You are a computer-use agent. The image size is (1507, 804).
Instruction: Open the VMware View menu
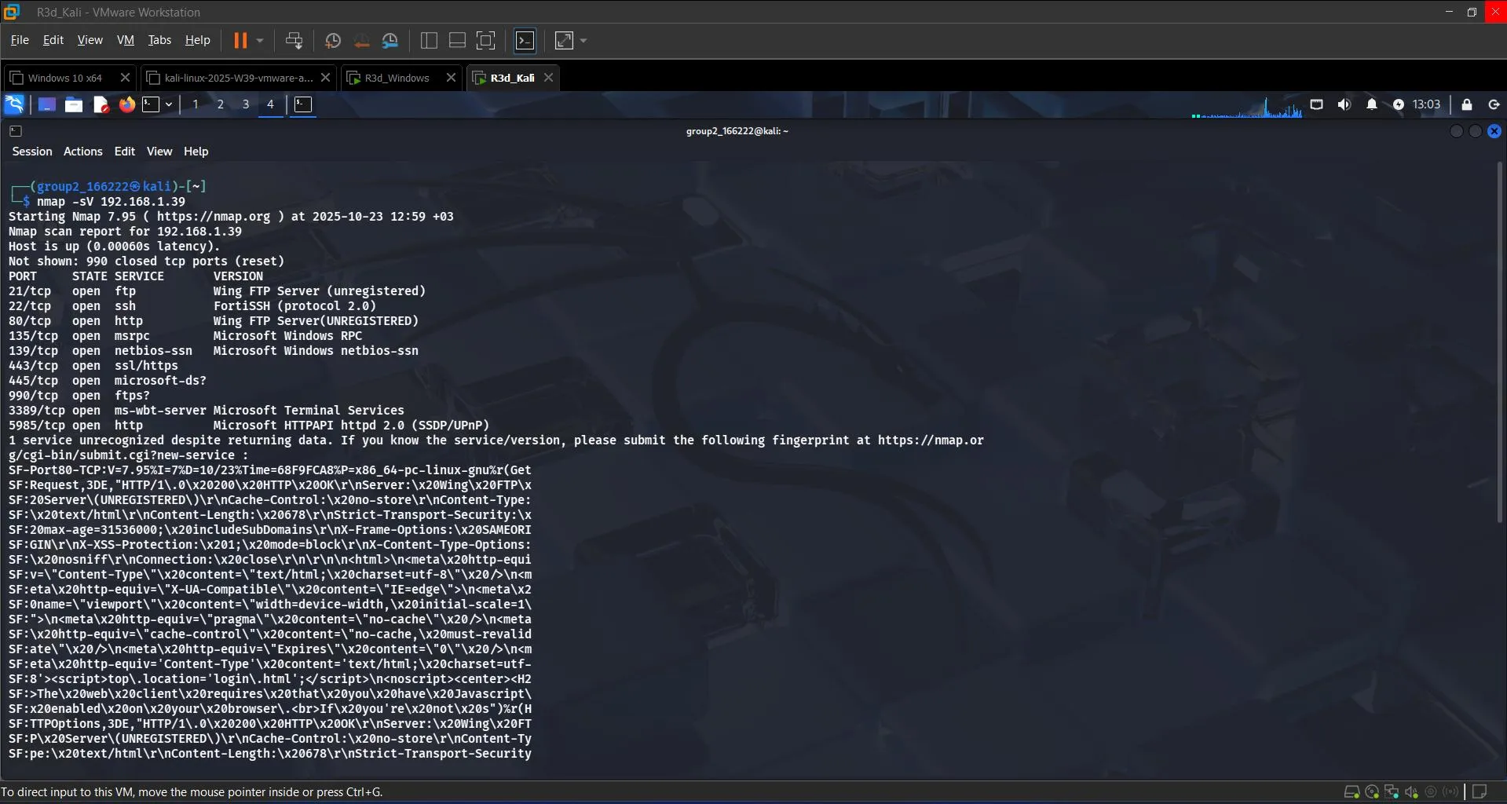point(90,40)
